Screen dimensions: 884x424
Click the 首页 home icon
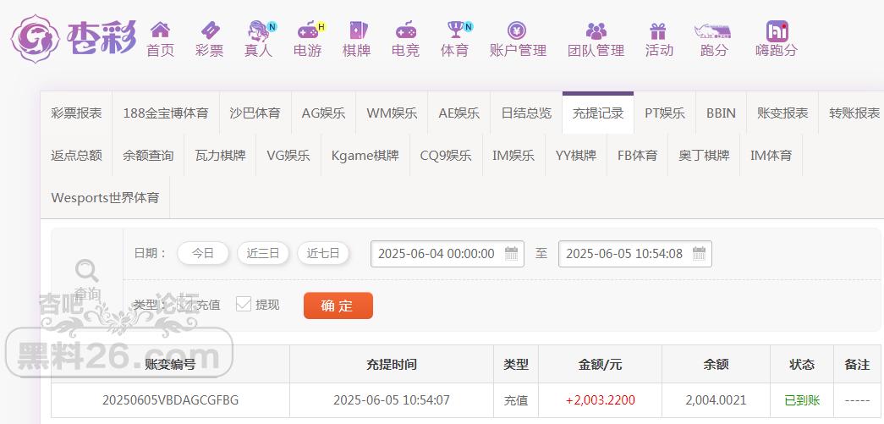pyautogui.click(x=160, y=30)
